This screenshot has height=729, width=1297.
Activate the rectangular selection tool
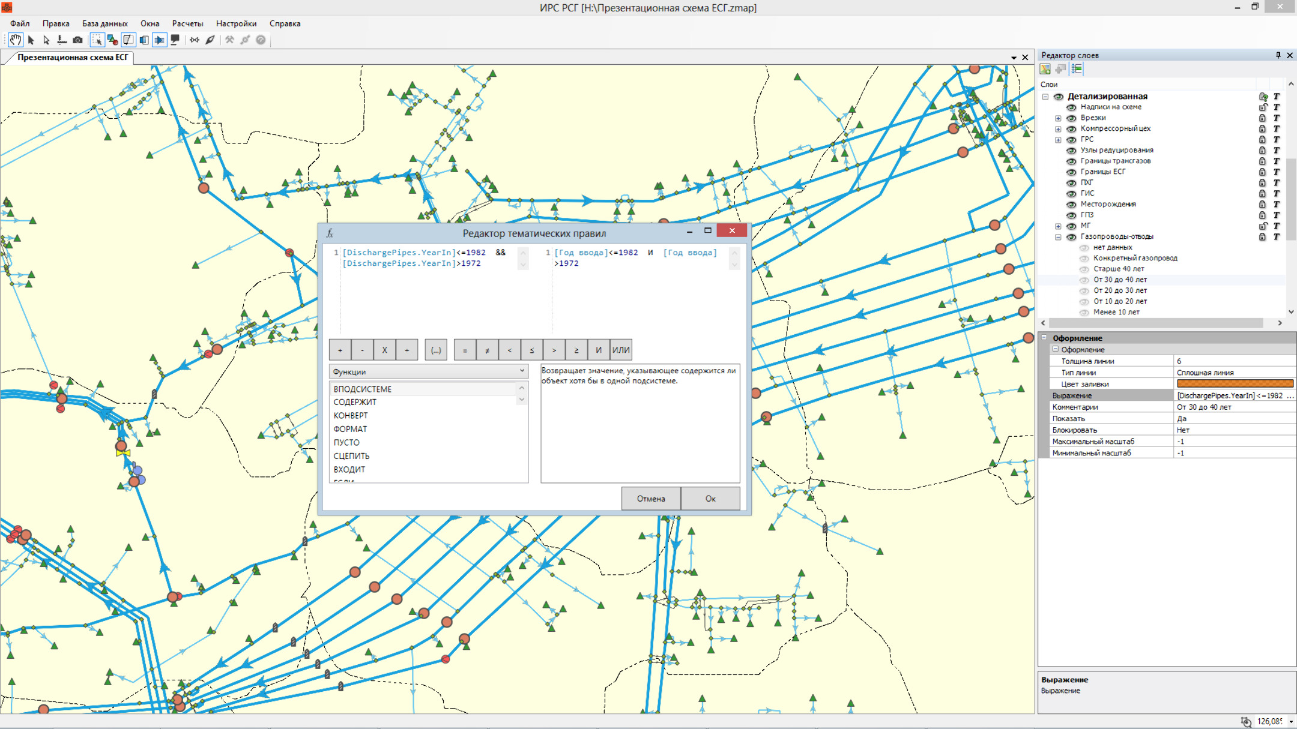point(97,40)
